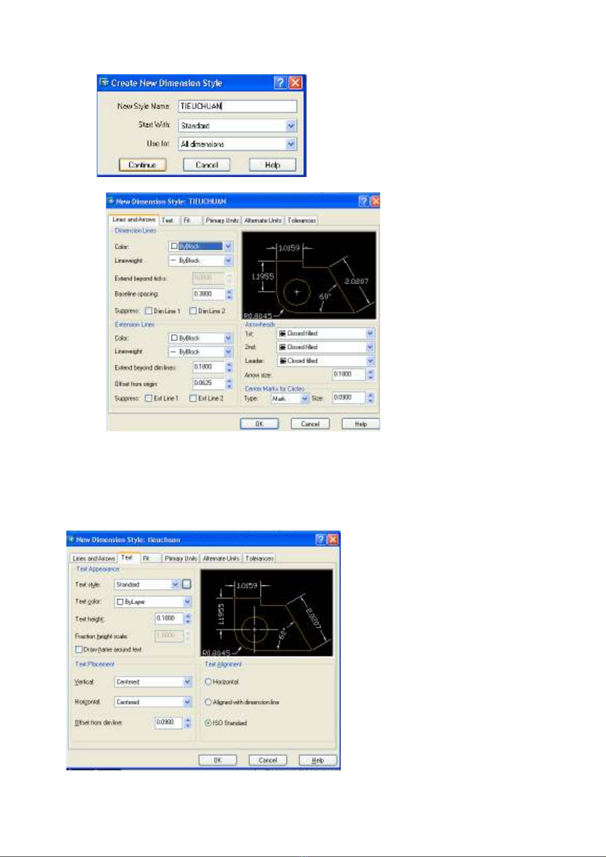Screen dimensions: 606x857
Task: Click the Arrow size spinner arrows
Action: [370, 374]
